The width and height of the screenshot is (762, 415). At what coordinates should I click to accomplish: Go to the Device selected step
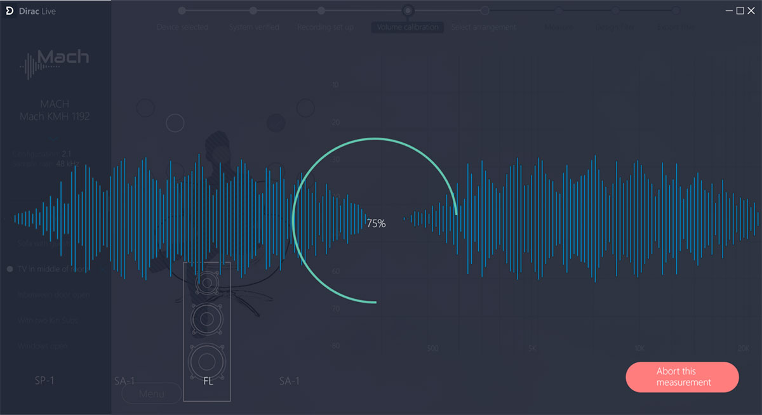pos(182,11)
